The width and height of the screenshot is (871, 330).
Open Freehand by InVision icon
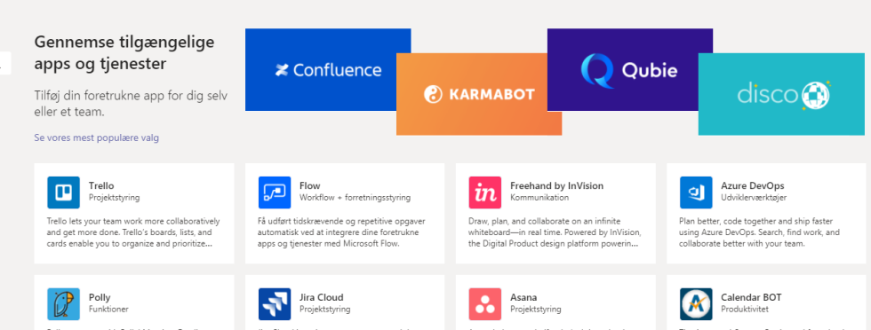point(485,192)
